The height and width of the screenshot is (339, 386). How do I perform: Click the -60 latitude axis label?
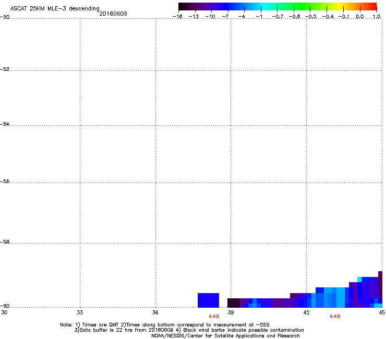click(x=5, y=306)
